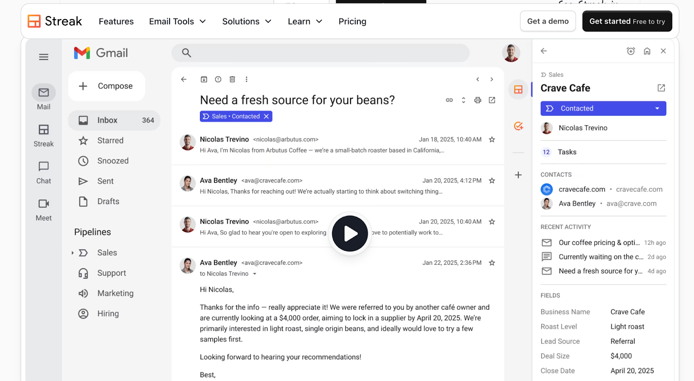Print the email conversation
Viewport: 694px width, 381px height.
click(x=478, y=100)
